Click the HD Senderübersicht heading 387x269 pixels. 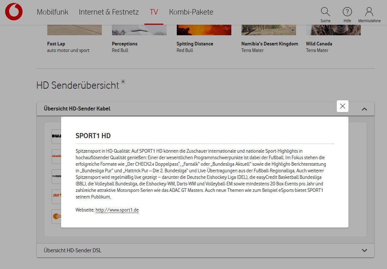[78, 85]
